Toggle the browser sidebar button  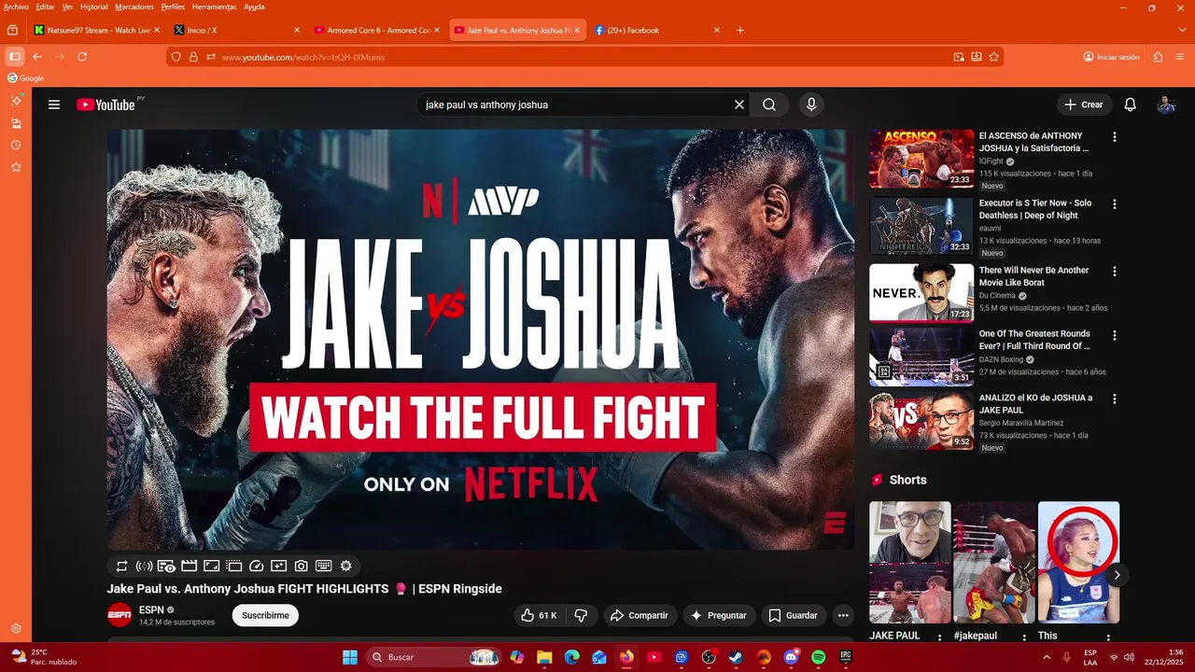click(x=14, y=57)
